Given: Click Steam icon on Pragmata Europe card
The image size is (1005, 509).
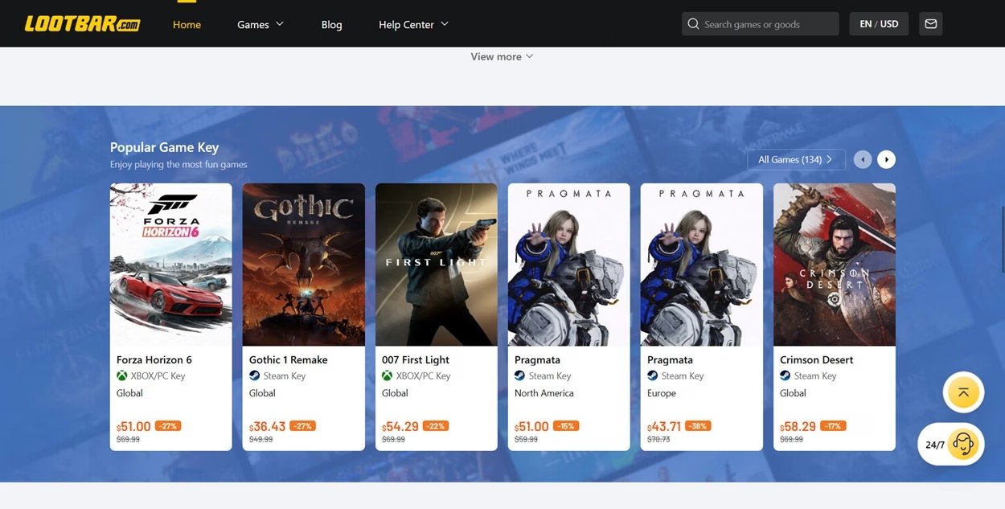Looking at the screenshot, I should tap(653, 376).
